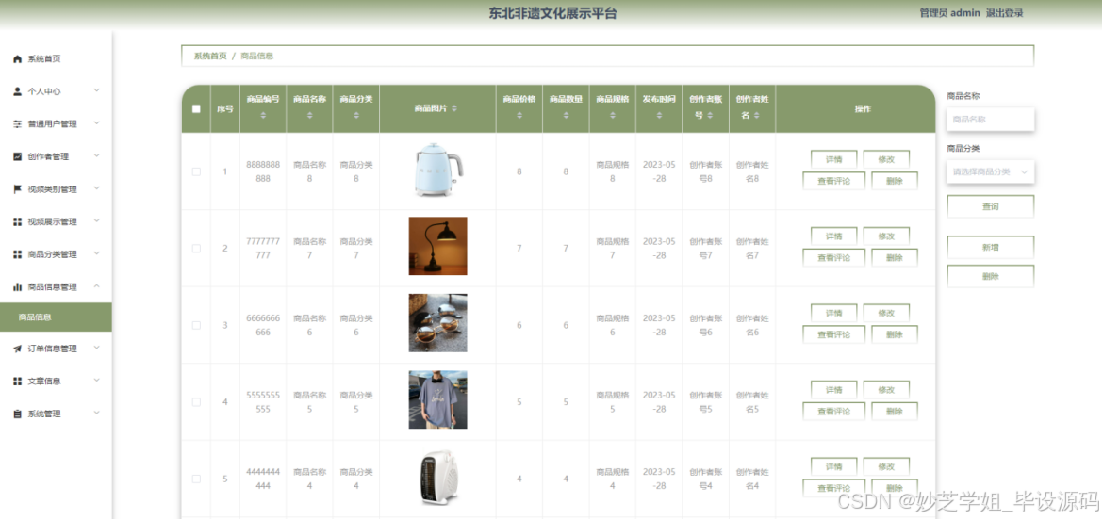Toggle the select-all checkbox in table header

196,109
